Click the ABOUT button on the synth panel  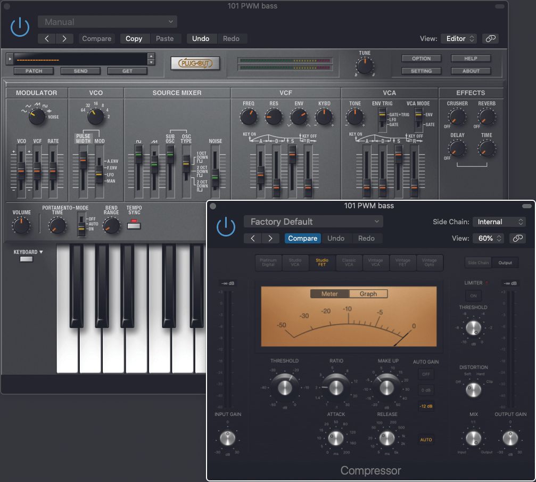coord(471,70)
